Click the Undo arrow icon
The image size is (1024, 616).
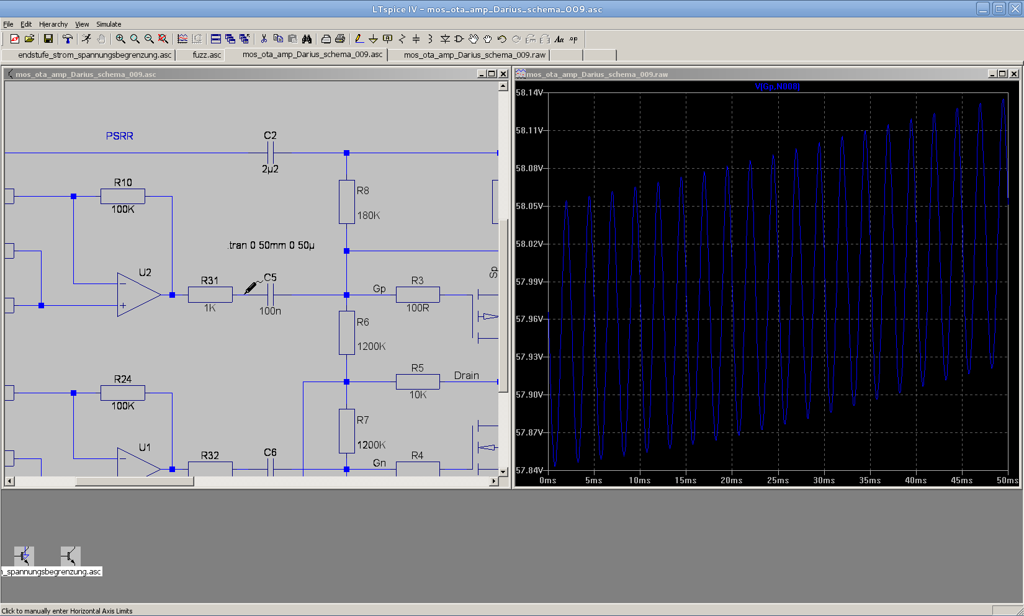(x=502, y=38)
